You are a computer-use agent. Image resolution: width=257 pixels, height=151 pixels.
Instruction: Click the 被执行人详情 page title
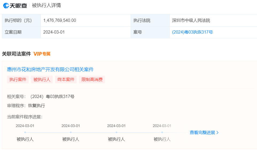[46, 5]
